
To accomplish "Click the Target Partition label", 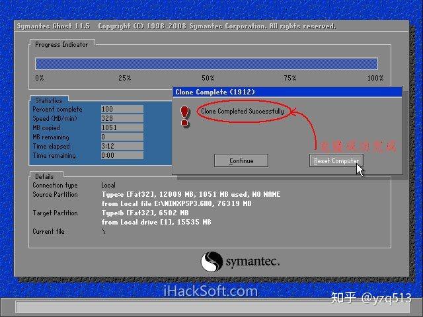I will 55,213.
